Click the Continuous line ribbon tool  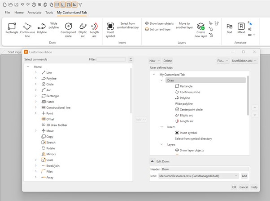click(27, 28)
